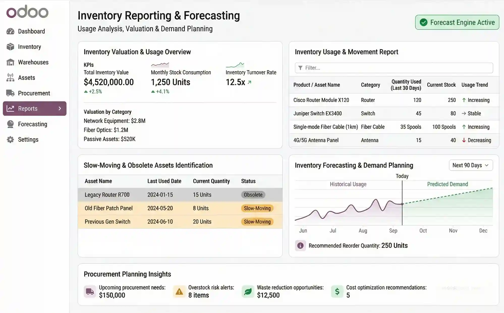Expand the Reports sidebar chevron

coord(60,108)
